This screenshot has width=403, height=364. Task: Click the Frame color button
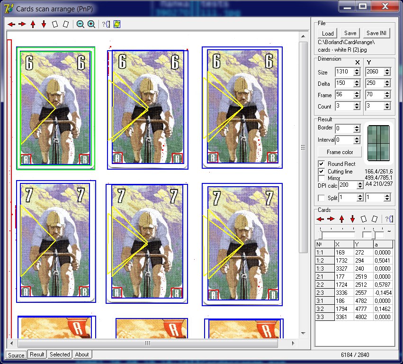[x=340, y=152]
